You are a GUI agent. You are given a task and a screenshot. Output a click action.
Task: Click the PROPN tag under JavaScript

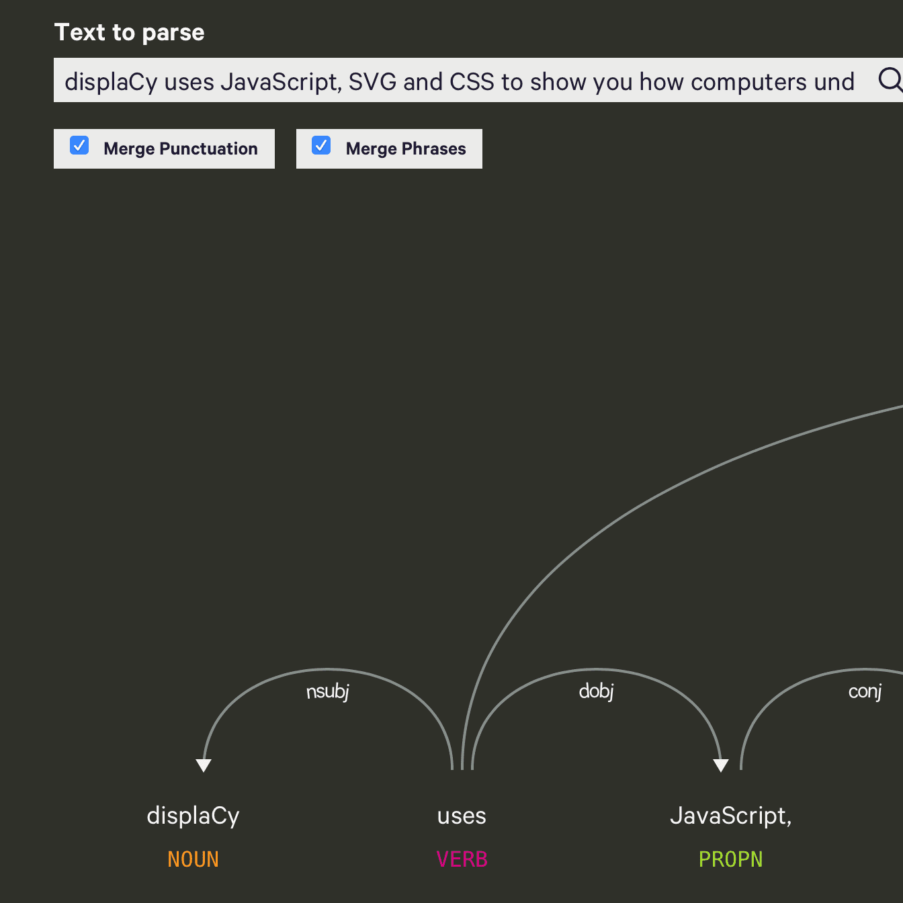(731, 859)
